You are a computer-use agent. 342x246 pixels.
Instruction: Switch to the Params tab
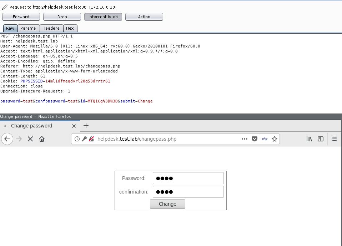pos(28,28)
